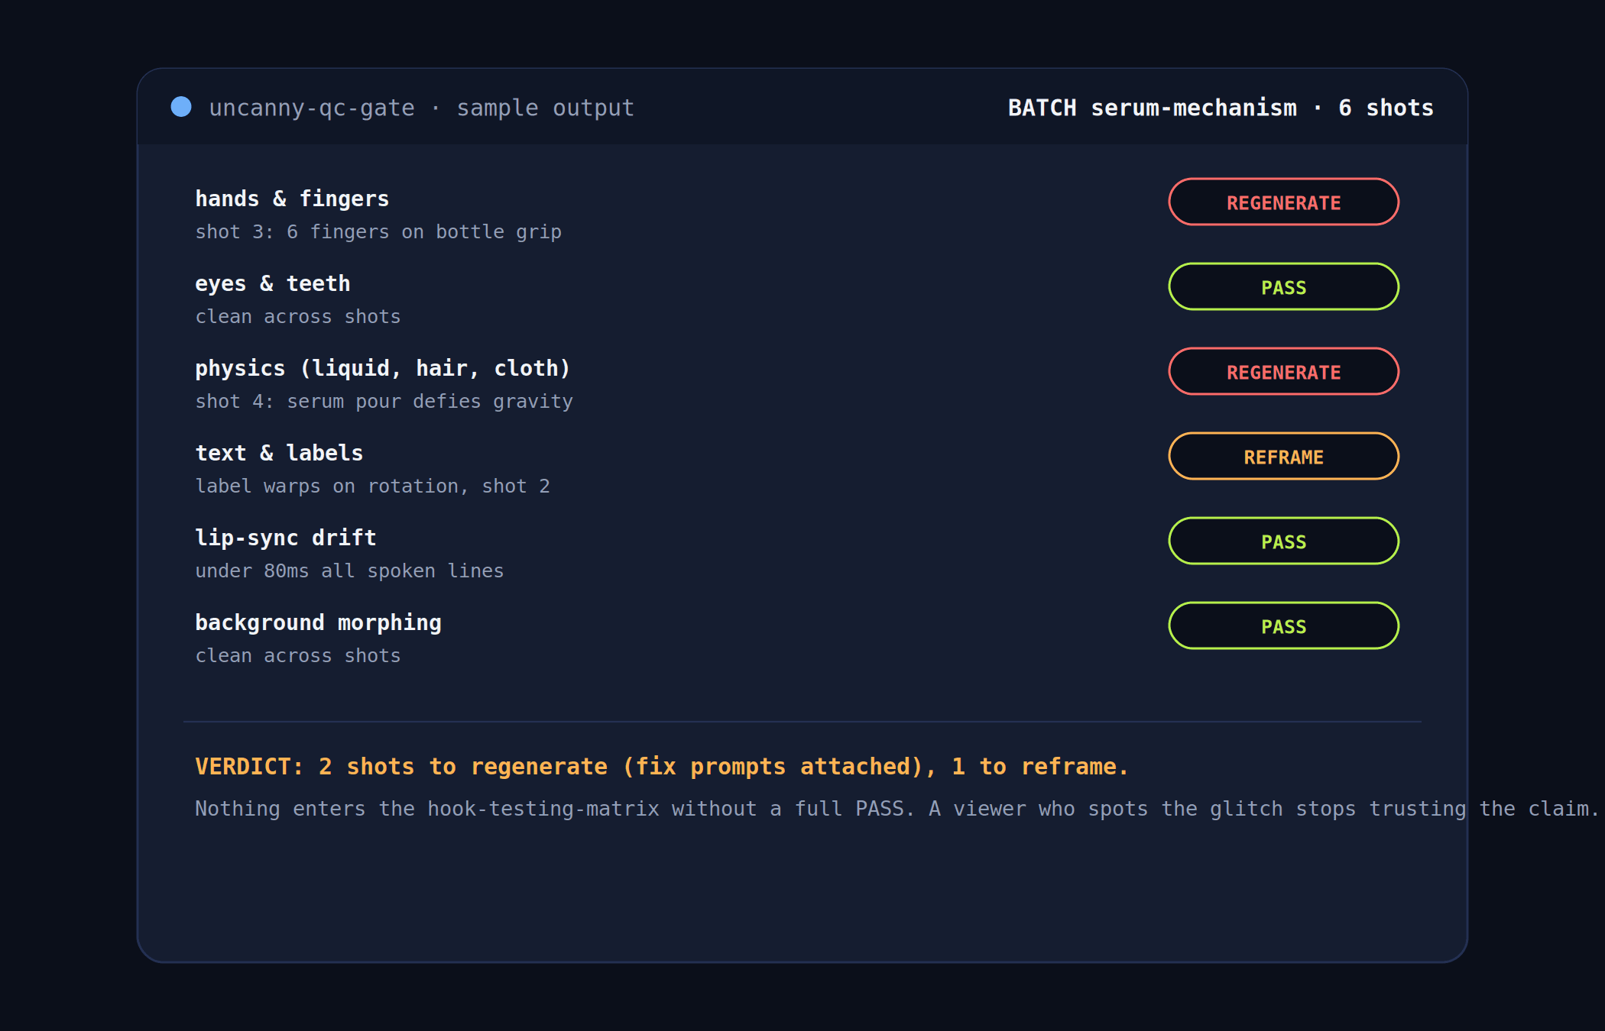This screenshot has width=1605, height=1031.
Task: Click REFRAME for text & labels
Action: click(1283, 456)
